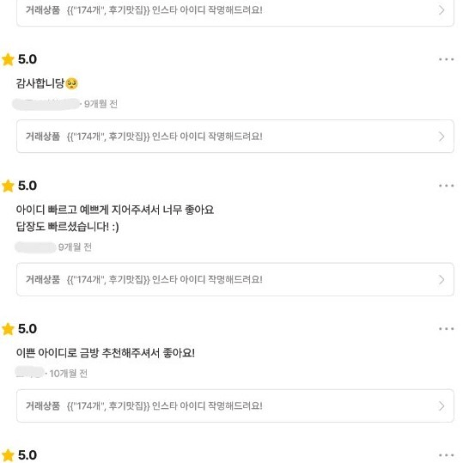Open the chevron under the 답장도 빠르셨습니다 review

pyautogui.click(x=442, y=280)
